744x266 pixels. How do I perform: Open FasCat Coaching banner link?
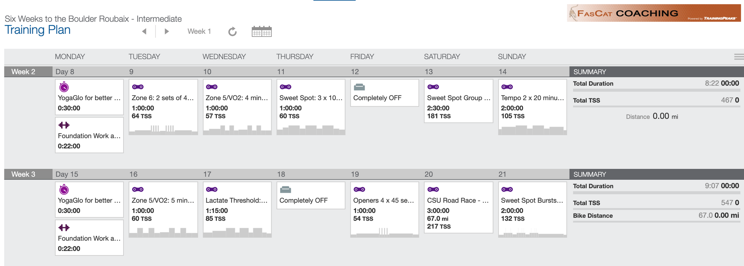point(654,13)
